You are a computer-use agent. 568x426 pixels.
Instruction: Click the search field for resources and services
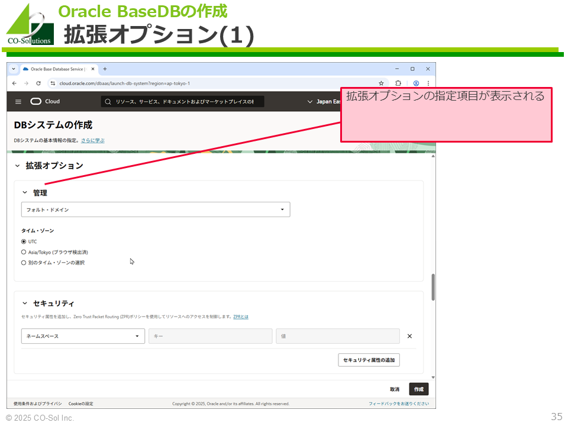[x=183, y=102]
